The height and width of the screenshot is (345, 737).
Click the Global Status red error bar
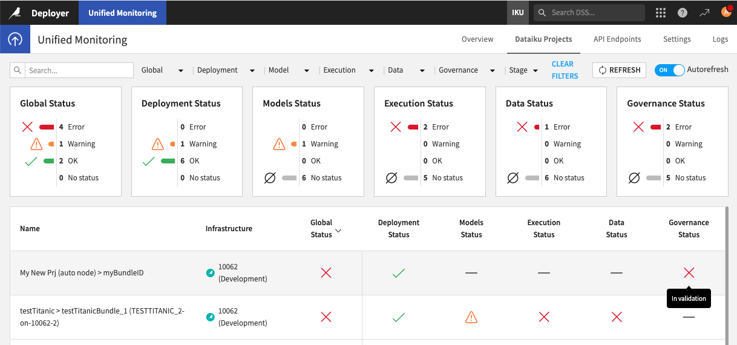coord(47,127)
